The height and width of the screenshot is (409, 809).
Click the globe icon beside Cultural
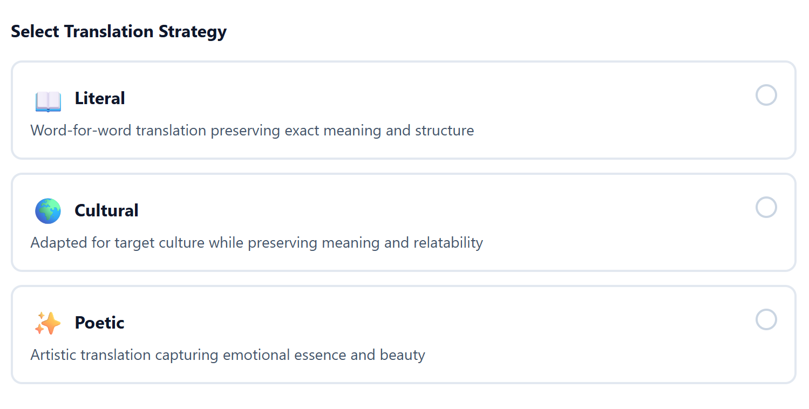[x=48, y=211]
